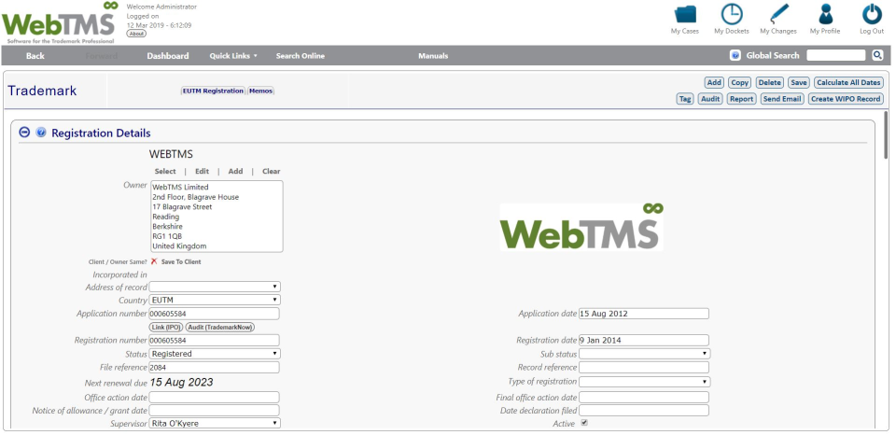The width and height of the screenshot is (896, 435).
Task: Click the Application number field
Action: point(215,314)
